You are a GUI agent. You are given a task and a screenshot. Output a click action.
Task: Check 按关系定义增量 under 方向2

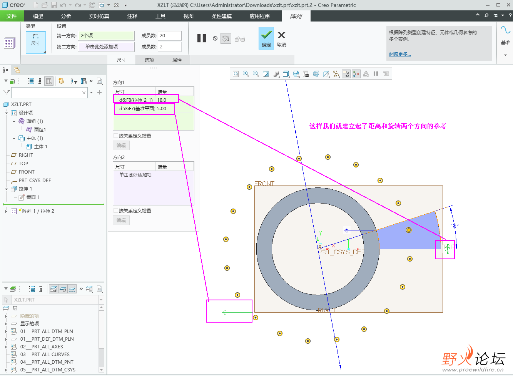tap(116, 210)
